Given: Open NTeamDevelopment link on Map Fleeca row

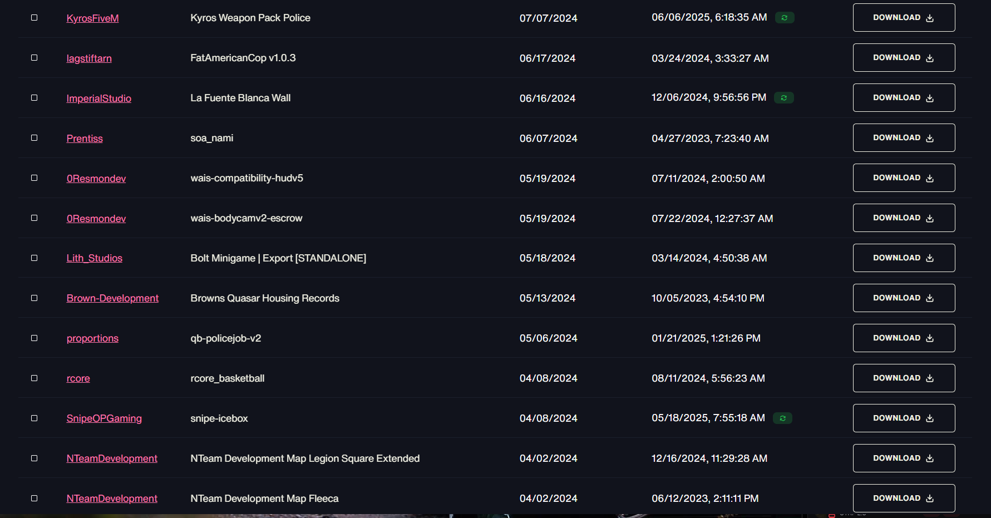Looking at the screenshot, I should click(112, 499).
